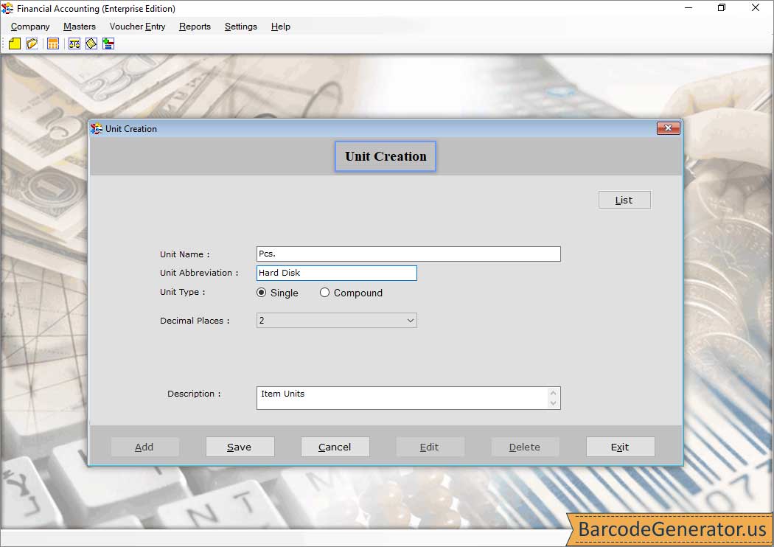The width and height of the screenshot is (774, 547).
Task: Click the disabled Add button
Action: (144, 447)
